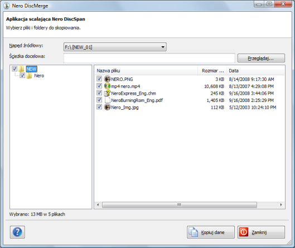Sort by Rozmiar column header
The width and height of the screenshot is (295, 248).
click(x=212, y=71)
